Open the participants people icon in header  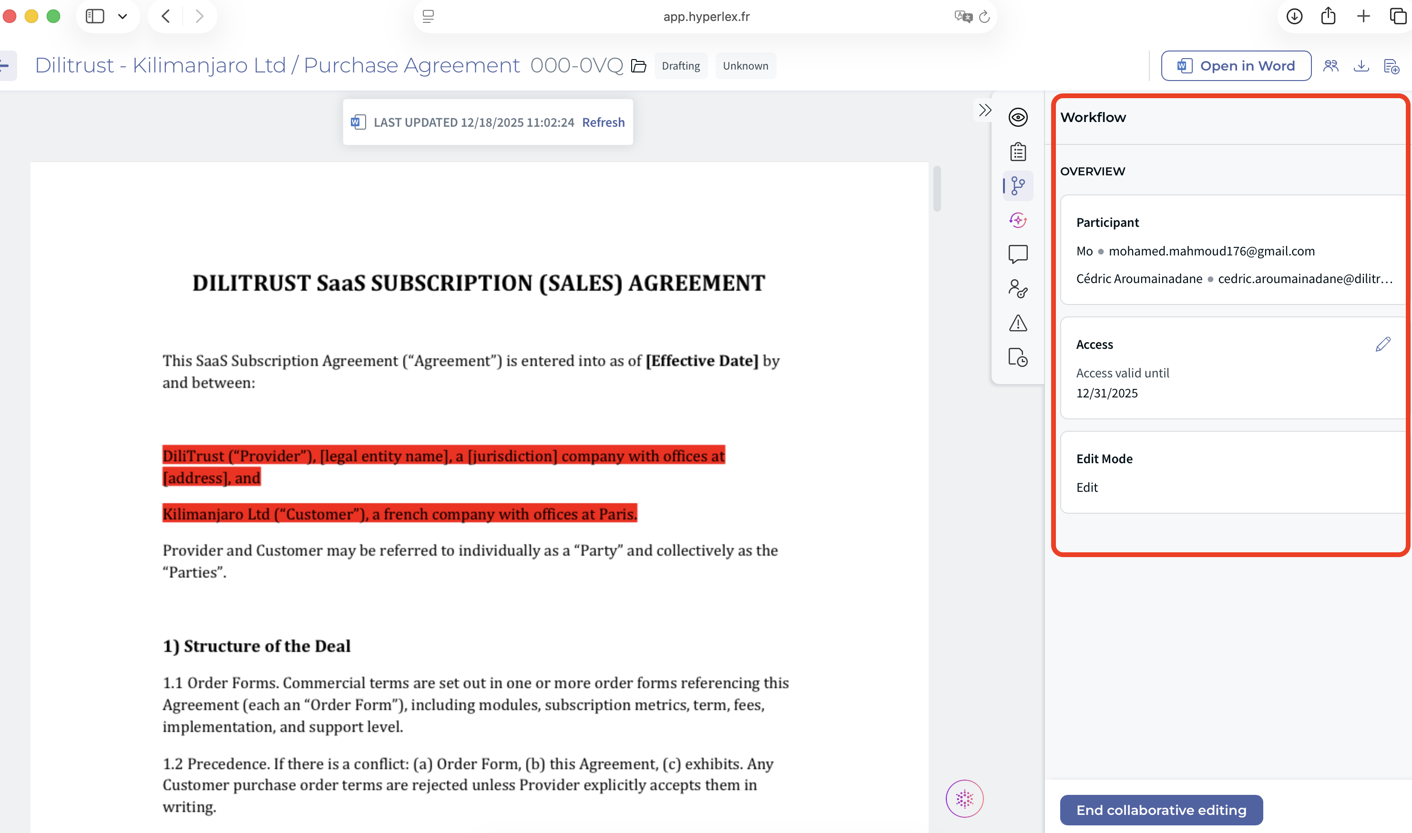tap(1330, 66)
